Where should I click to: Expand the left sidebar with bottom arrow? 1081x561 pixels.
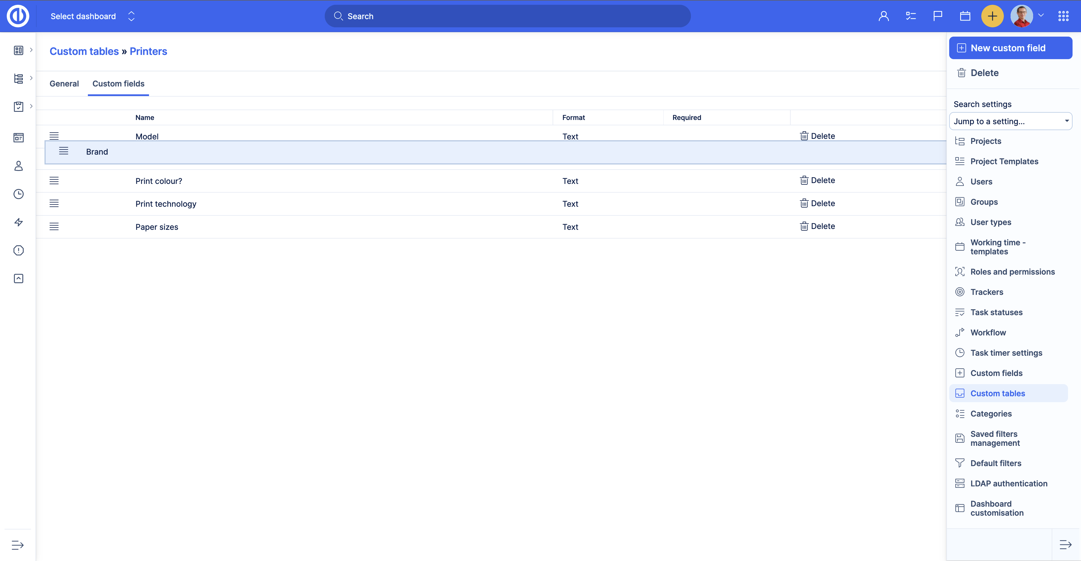[18, 545]
